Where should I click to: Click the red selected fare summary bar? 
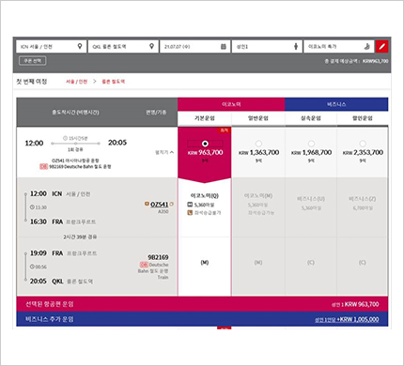click(202, 304)
